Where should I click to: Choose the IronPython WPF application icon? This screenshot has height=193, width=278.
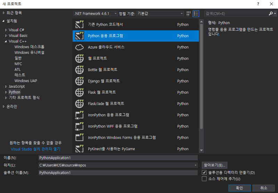(x=80, y=126)
